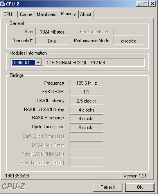The width and height of the screenshot is (158, 195).
Task: Click the CAS# Latency value 2.5 clocks
Action: point(86,101)
